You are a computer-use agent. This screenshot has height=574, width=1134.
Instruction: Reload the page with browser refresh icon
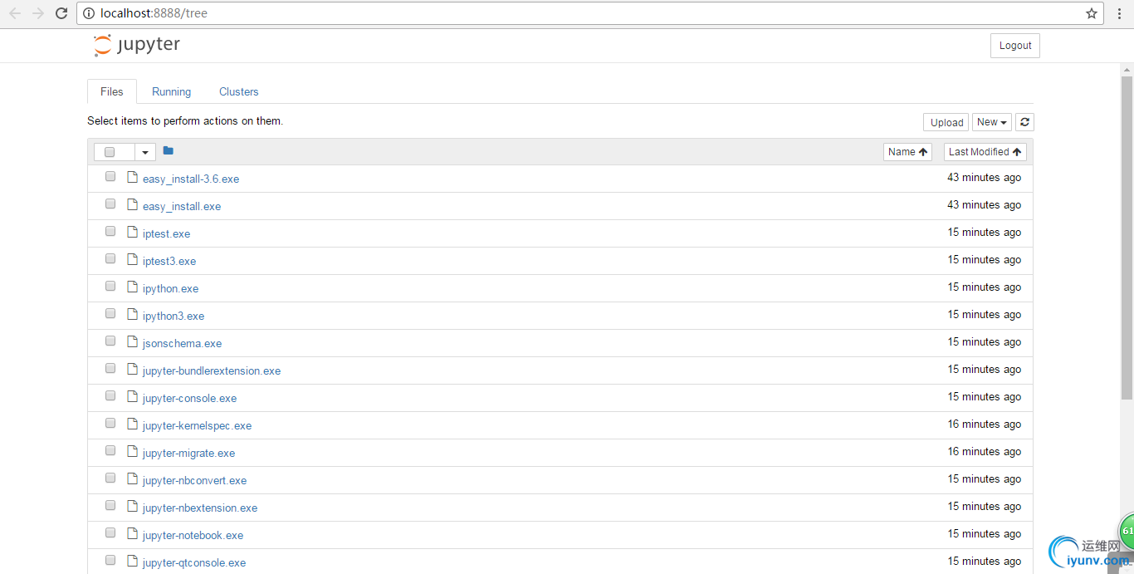coord(61,13)
